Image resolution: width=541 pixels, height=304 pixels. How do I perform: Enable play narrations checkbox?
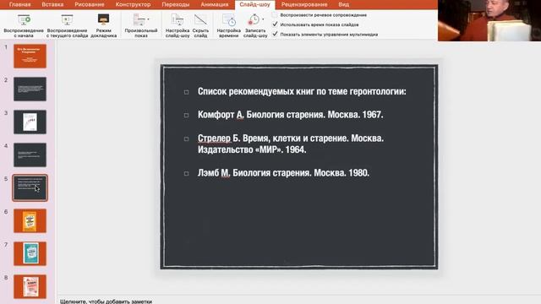coord(275,15)
